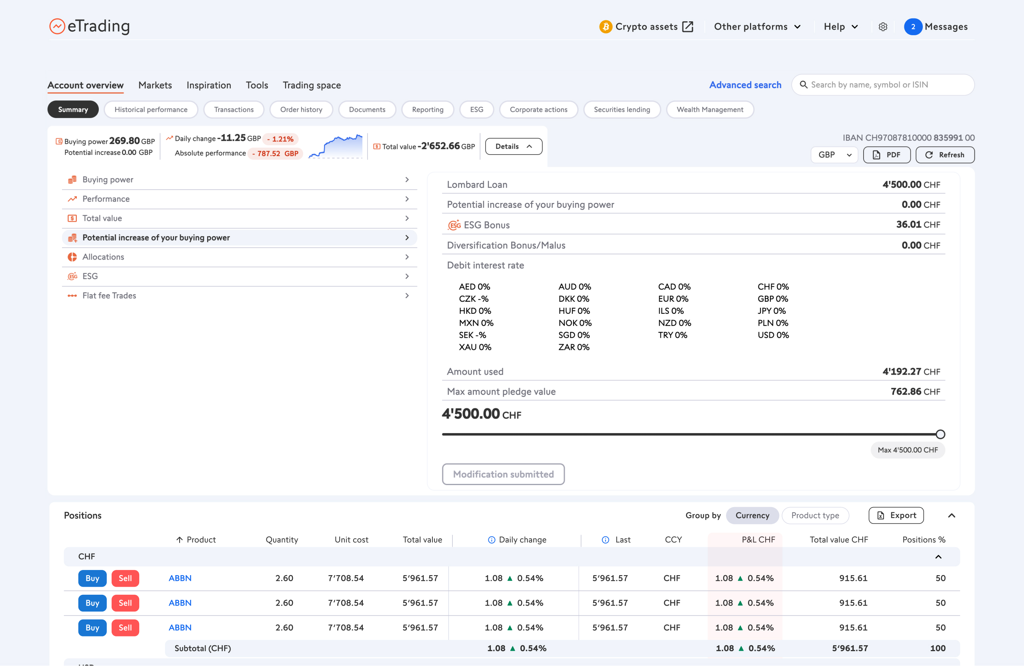Export the Positions table

[896, 516]
